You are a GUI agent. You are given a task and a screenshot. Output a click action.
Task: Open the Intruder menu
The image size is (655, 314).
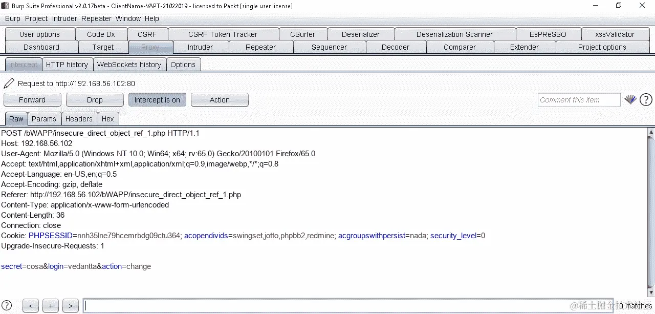click(64, 18)
